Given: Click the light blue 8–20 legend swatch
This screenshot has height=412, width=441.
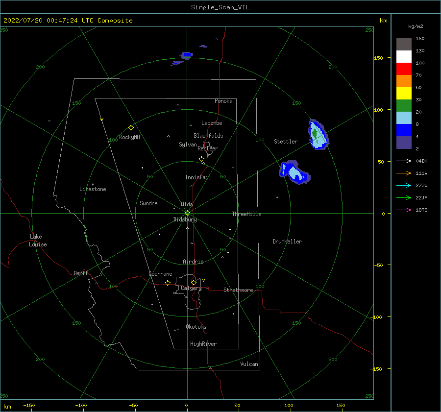Looking at the screenshot, I should [x=404, y=118].
